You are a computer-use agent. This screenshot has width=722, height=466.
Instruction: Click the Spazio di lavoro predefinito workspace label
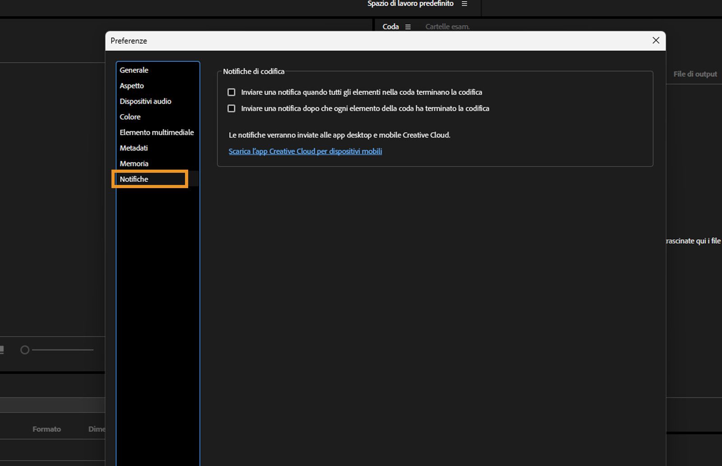411,4
